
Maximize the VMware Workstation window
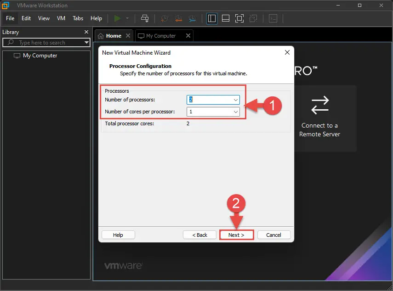tap(359, 5)
